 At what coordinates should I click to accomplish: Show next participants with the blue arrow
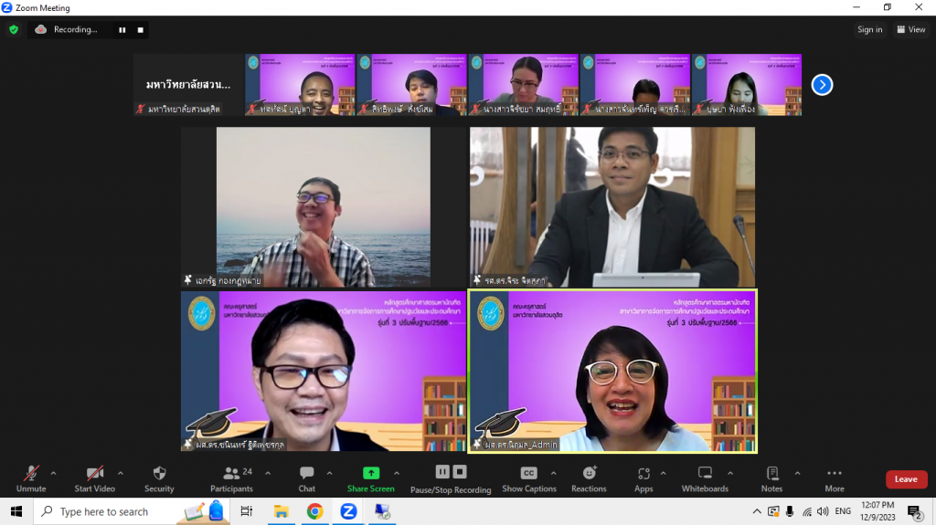[x=822, y=85]
